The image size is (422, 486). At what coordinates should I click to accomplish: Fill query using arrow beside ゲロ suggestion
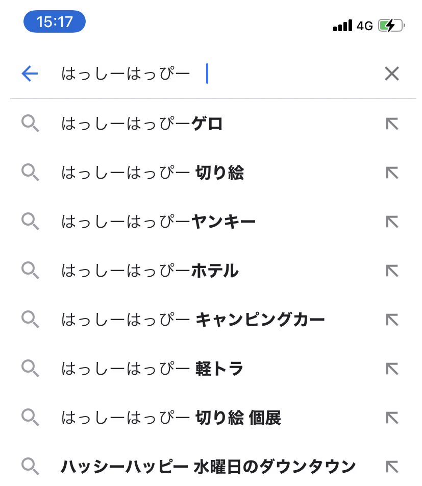point(392,124)
